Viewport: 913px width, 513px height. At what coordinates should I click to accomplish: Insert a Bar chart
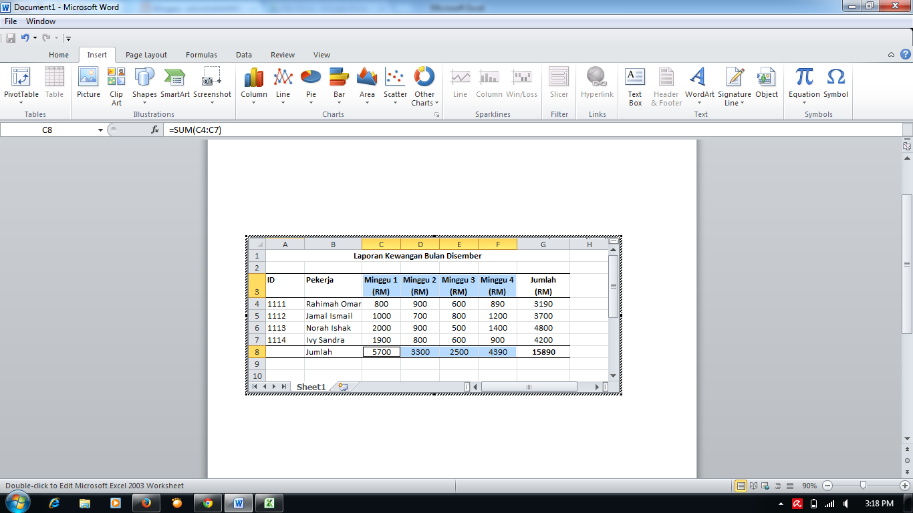click(x=340, y=85)
